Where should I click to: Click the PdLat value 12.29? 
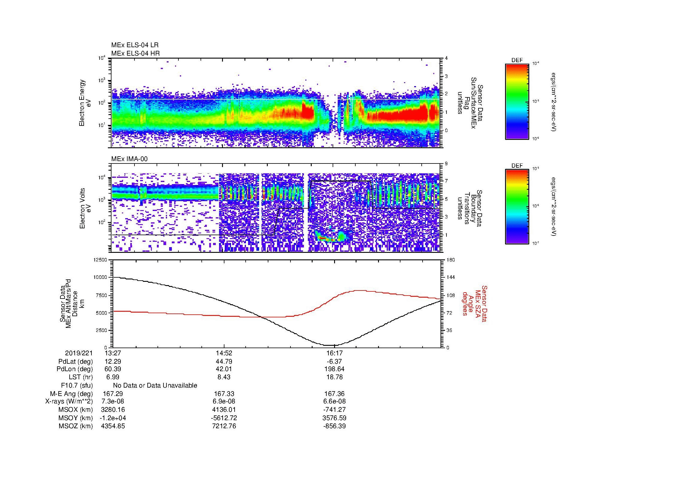pyautogui.click(x=113, y=362)
